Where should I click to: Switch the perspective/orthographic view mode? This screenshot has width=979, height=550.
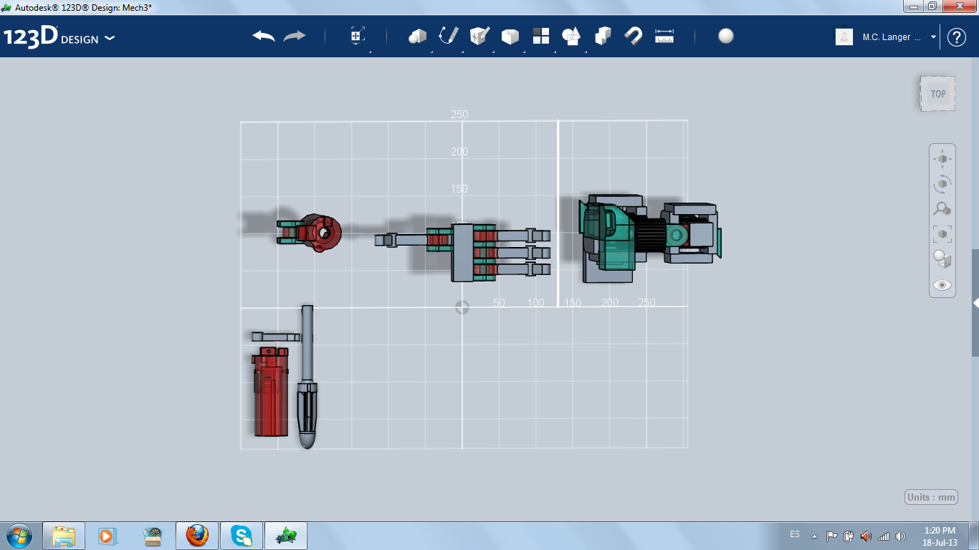tap(942, 259)
